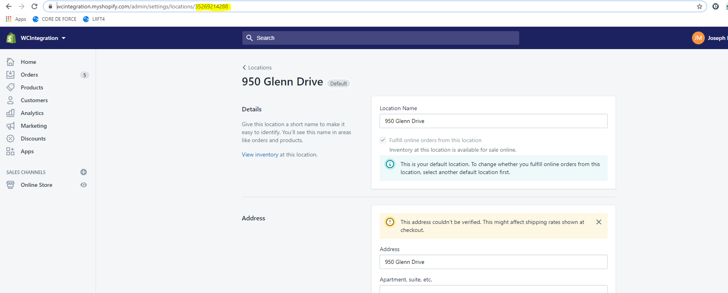Viewport: 728px width, 293px height.
Task: Click the Analytics bar chart icon
Action: pyautogui.click(x=10, y=113)
